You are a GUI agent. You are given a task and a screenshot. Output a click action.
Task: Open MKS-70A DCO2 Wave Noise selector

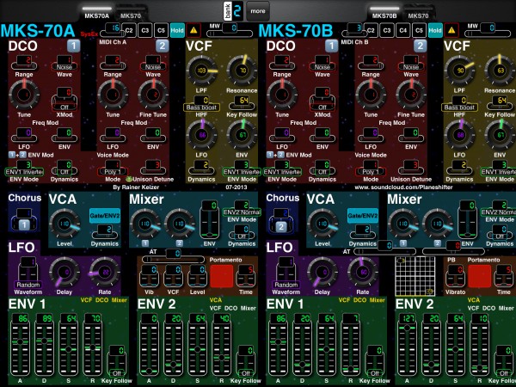point(153,63)
